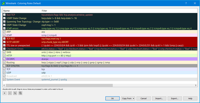Viewport: 200px width, 103px height.
Task: Toggle the HSRP State Change checkbox
Action: click(x=5, y=18)
